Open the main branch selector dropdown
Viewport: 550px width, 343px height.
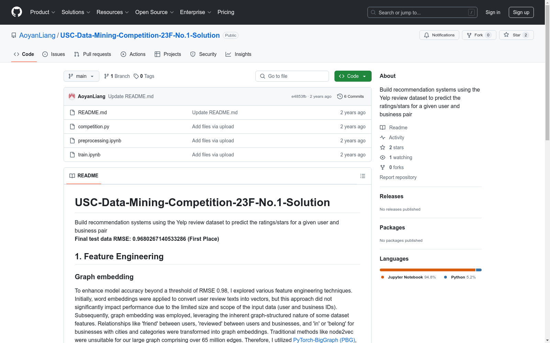[81, 76]
